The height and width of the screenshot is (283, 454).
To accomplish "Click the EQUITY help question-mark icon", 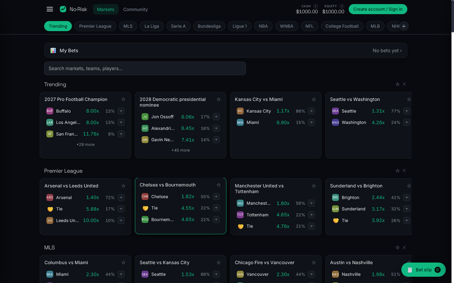I will (342, 6).
